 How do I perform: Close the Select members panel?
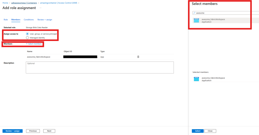pyautogui.click(x=210, y=131)
